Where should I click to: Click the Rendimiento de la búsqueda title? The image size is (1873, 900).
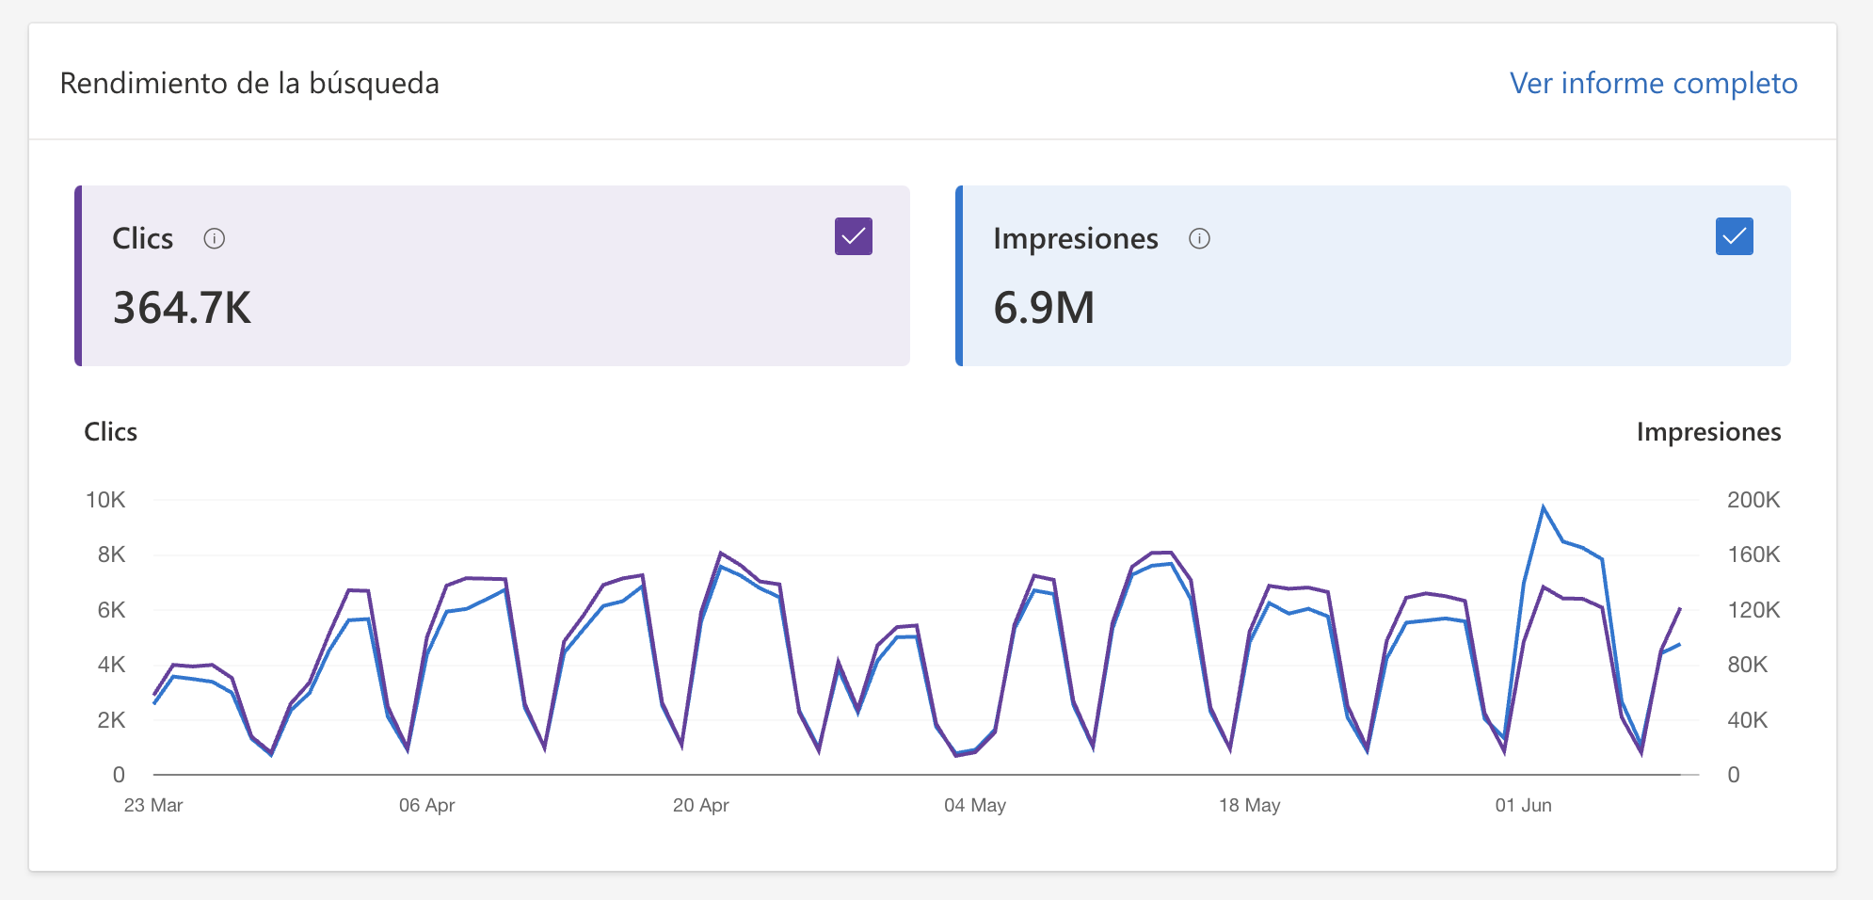(x=249, y=83)
